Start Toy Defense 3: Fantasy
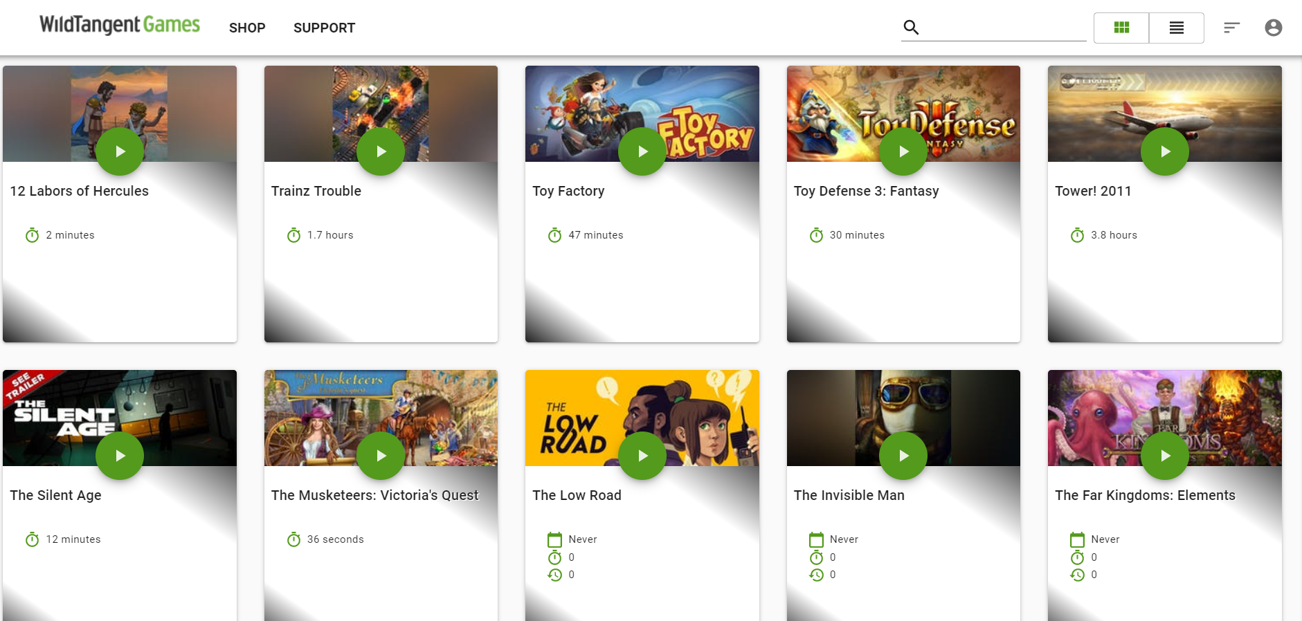The image size is (1302, 621). 903,151
